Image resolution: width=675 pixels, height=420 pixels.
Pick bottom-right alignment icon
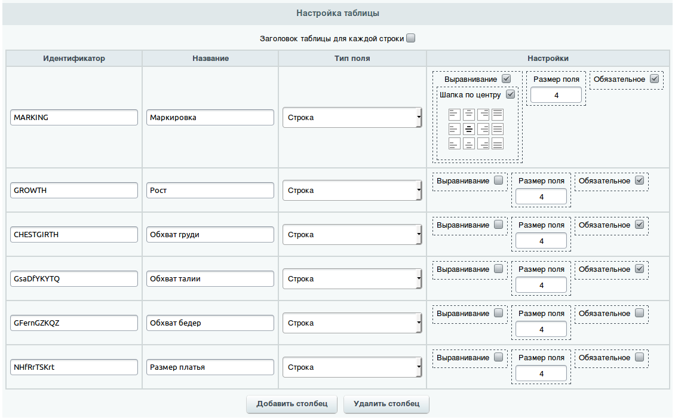point(483,143)
